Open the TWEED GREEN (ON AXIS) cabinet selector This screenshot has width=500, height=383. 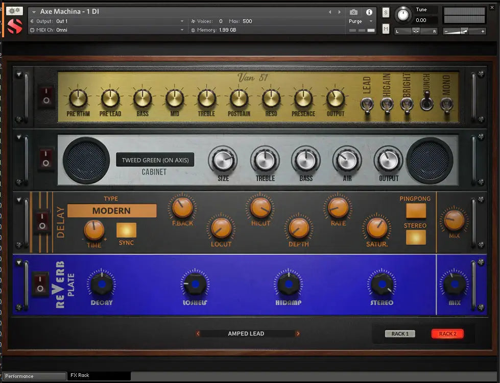155,160
